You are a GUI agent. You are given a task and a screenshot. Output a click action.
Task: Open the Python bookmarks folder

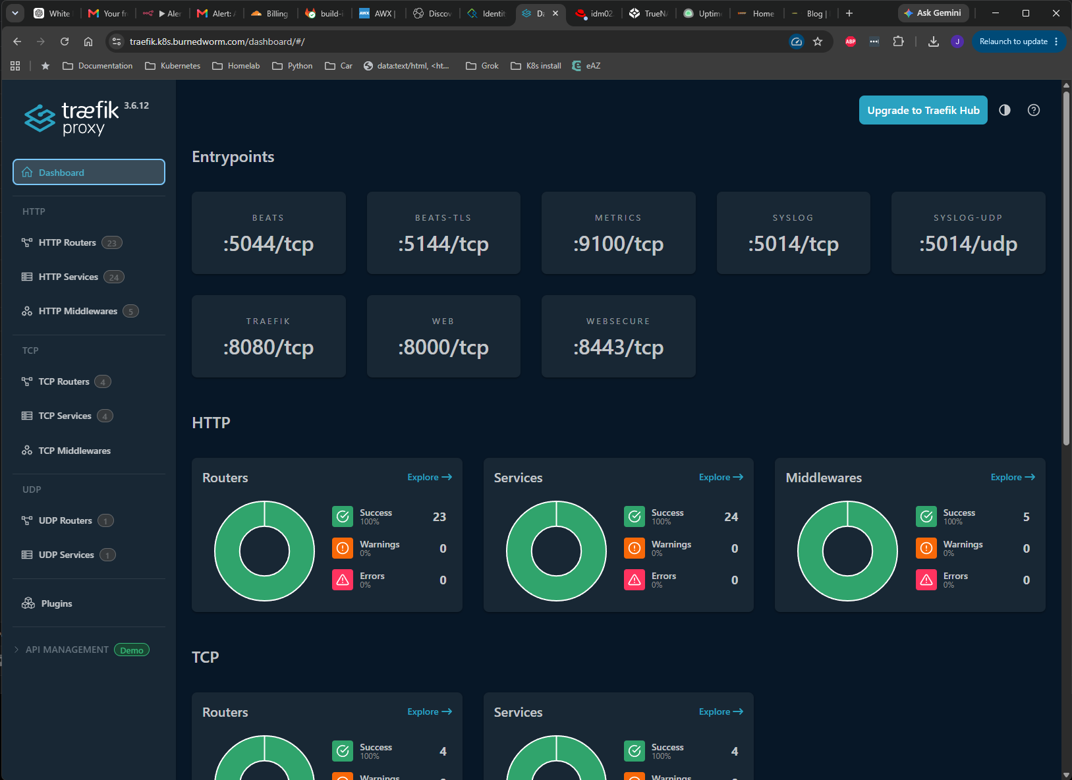point(293,66)
